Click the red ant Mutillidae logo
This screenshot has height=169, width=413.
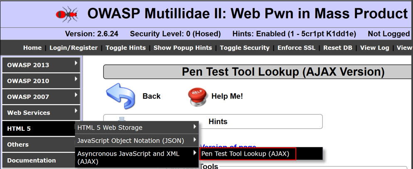67,14
